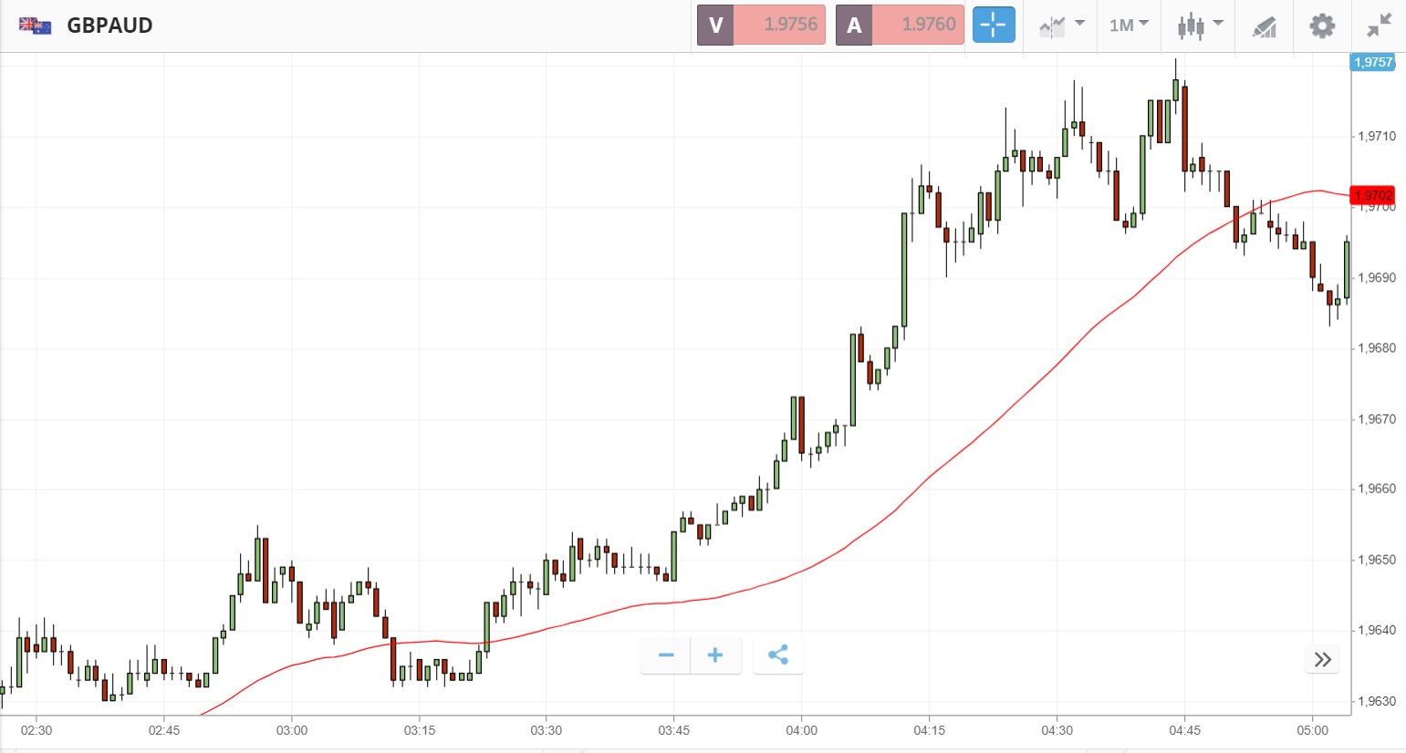
Task: Click the 04:00 time axis label
Action: [801, 730]
